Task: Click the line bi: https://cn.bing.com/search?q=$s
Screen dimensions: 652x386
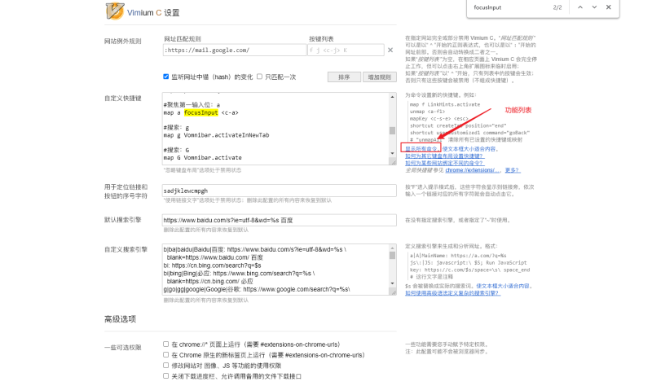Action: pos(212,265)
